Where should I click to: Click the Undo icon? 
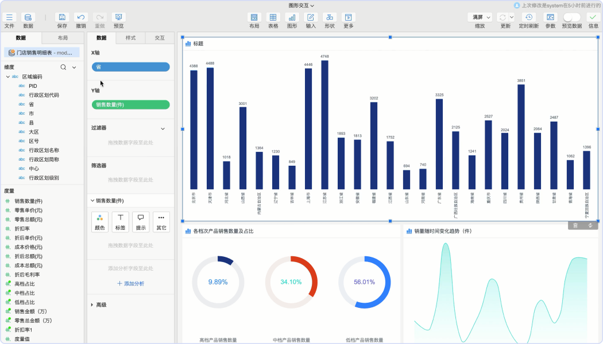pos(81,18)
